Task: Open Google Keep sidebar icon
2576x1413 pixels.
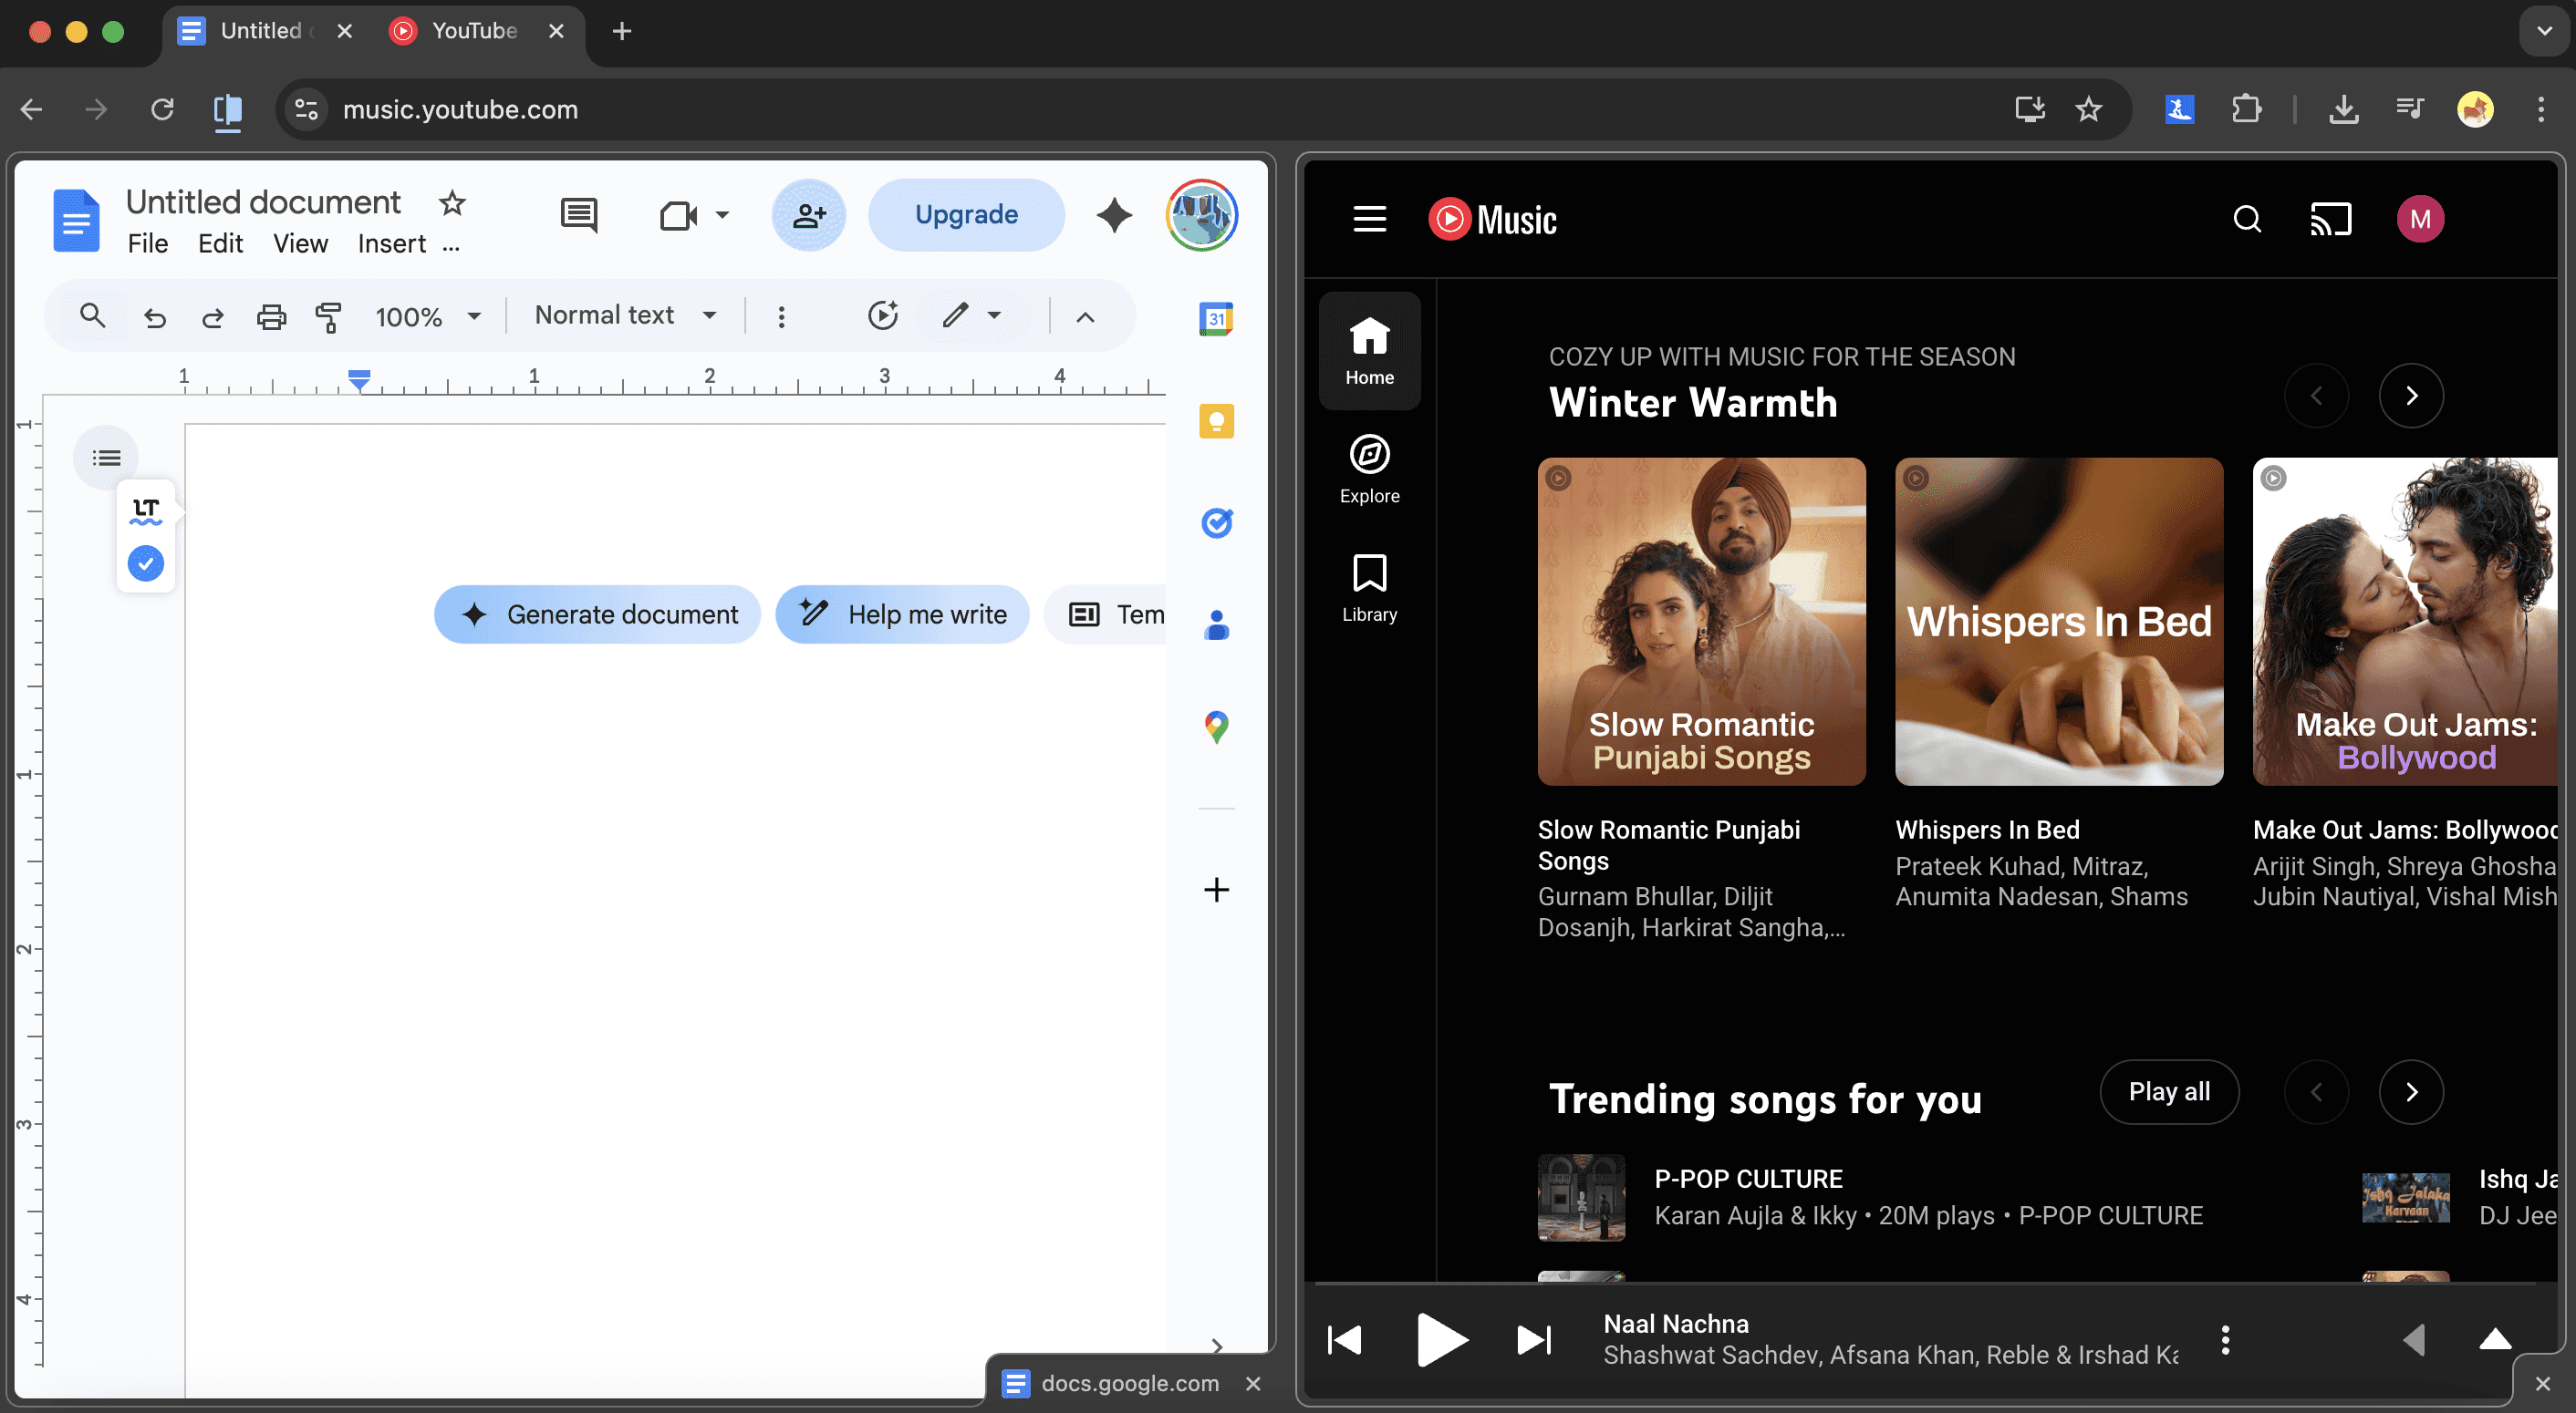Action: click(1216, 420)
